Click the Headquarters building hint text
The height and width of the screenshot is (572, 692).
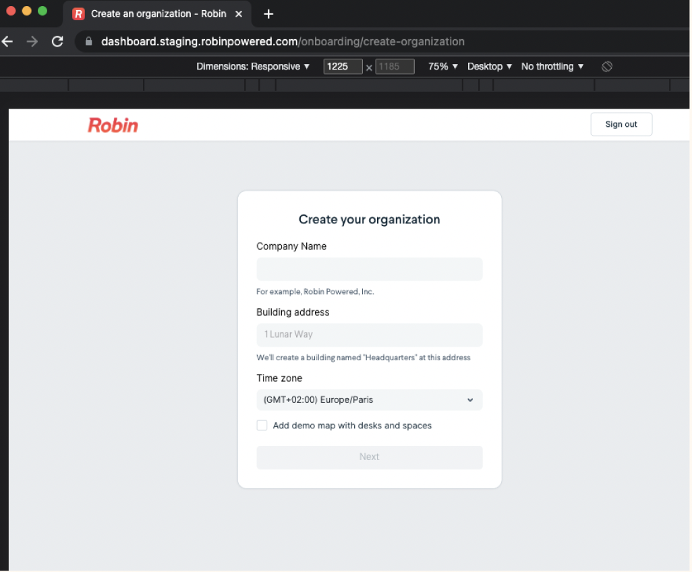coord(364,357)
